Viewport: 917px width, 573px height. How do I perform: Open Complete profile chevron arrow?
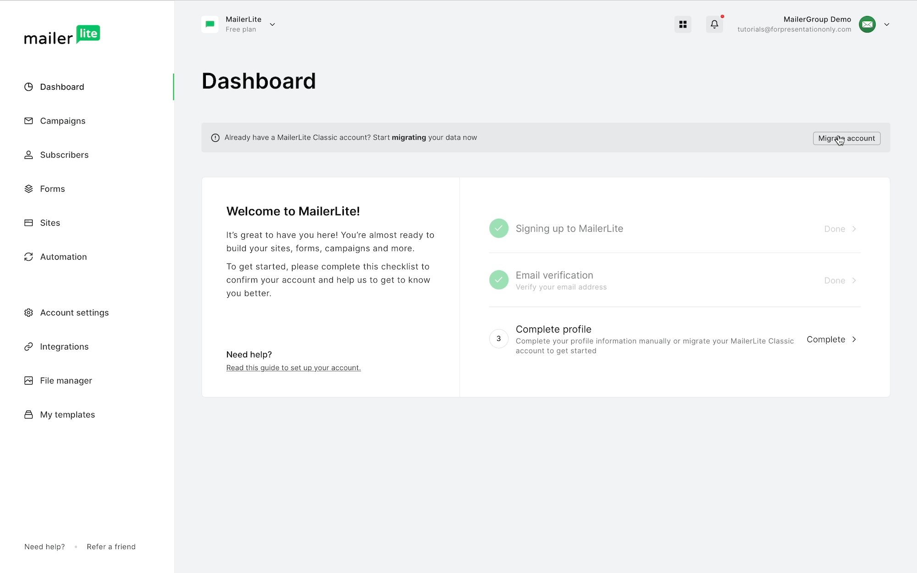[x=854, y=339]
